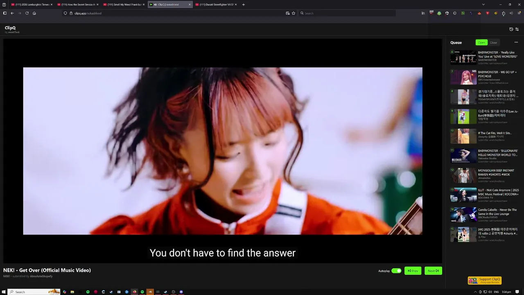Open 'If The Cat Fits, Well It Sits' clip
Viewport: 524px width, 295px height.
486,136
